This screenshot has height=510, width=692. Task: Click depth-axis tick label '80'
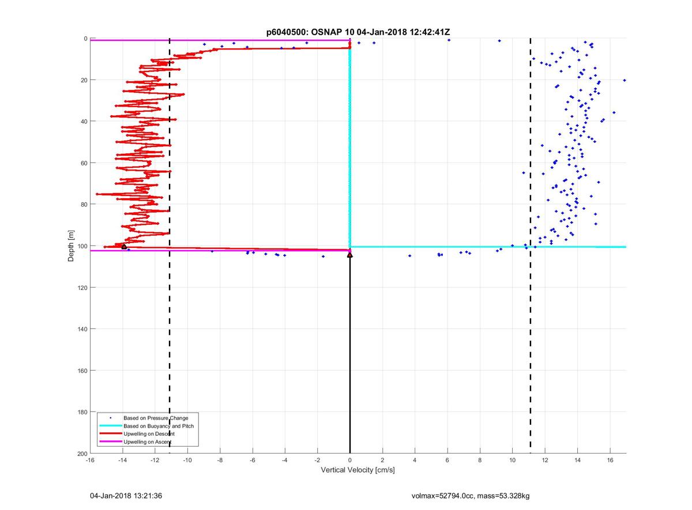point(84,205)
